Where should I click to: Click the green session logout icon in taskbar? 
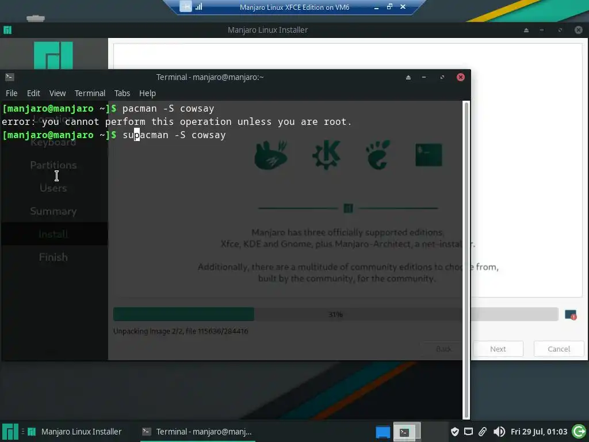click(579, 432)
